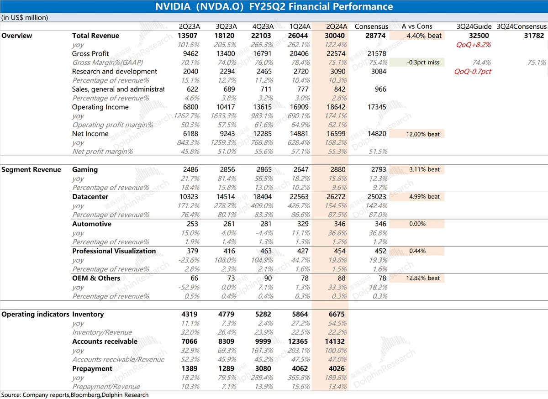Click the red 'QoQ+8.2%' note
548x399 pixels.
click(x=474, y=45)
